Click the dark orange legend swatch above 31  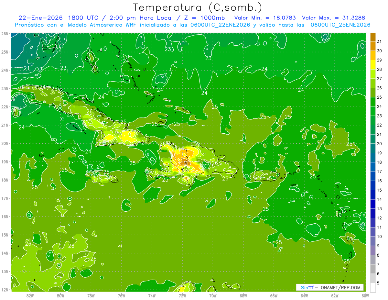[373, 37]
